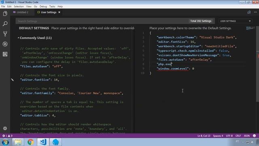The height and width of the screenshot is (146, 259).
Task: Click the "editor.tabSize": 4 default setting
Action: point(38,115)
